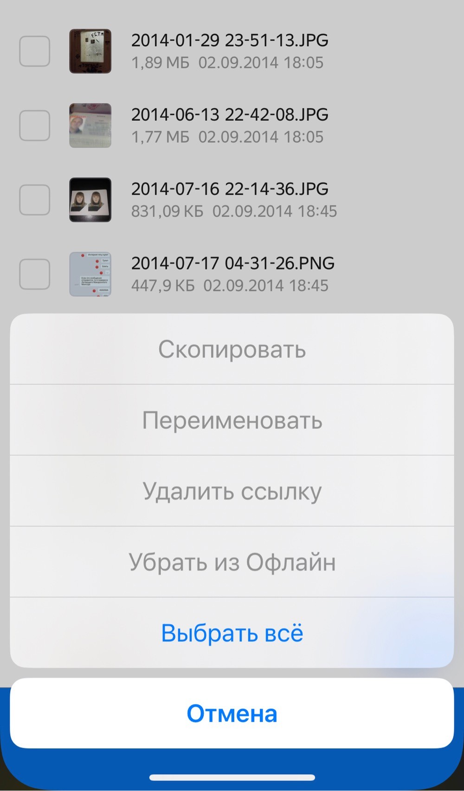Tap Удалить ссылку in the menu
Viewport: 464px width, 791px height.
[x=232, y=491]
